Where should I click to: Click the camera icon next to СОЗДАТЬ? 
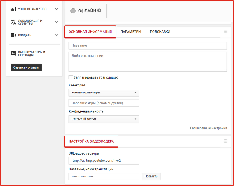pyautogui.click(x=13, y=35)
